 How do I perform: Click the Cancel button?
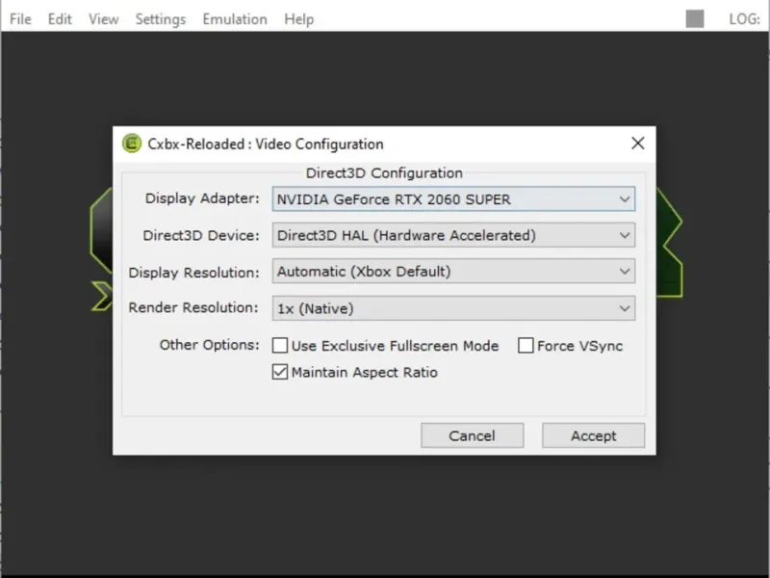[472, 435]
